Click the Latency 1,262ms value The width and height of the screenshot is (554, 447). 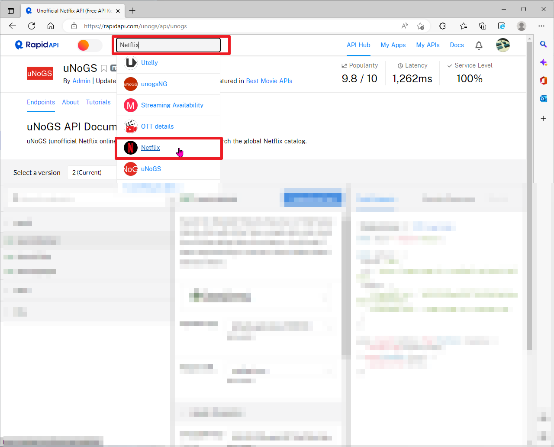click(x=412, y=78)
